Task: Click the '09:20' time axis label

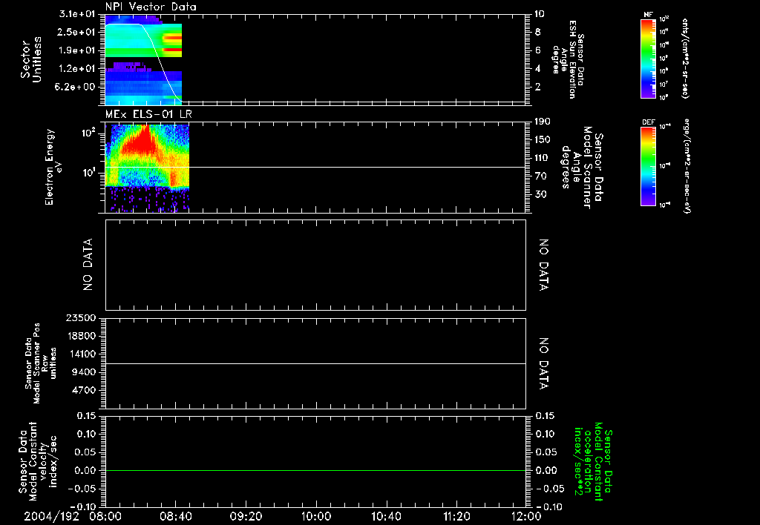Action: (x=246, y=516)
